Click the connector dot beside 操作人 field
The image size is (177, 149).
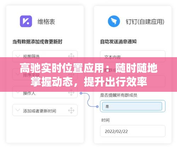(x=81, y=93)
